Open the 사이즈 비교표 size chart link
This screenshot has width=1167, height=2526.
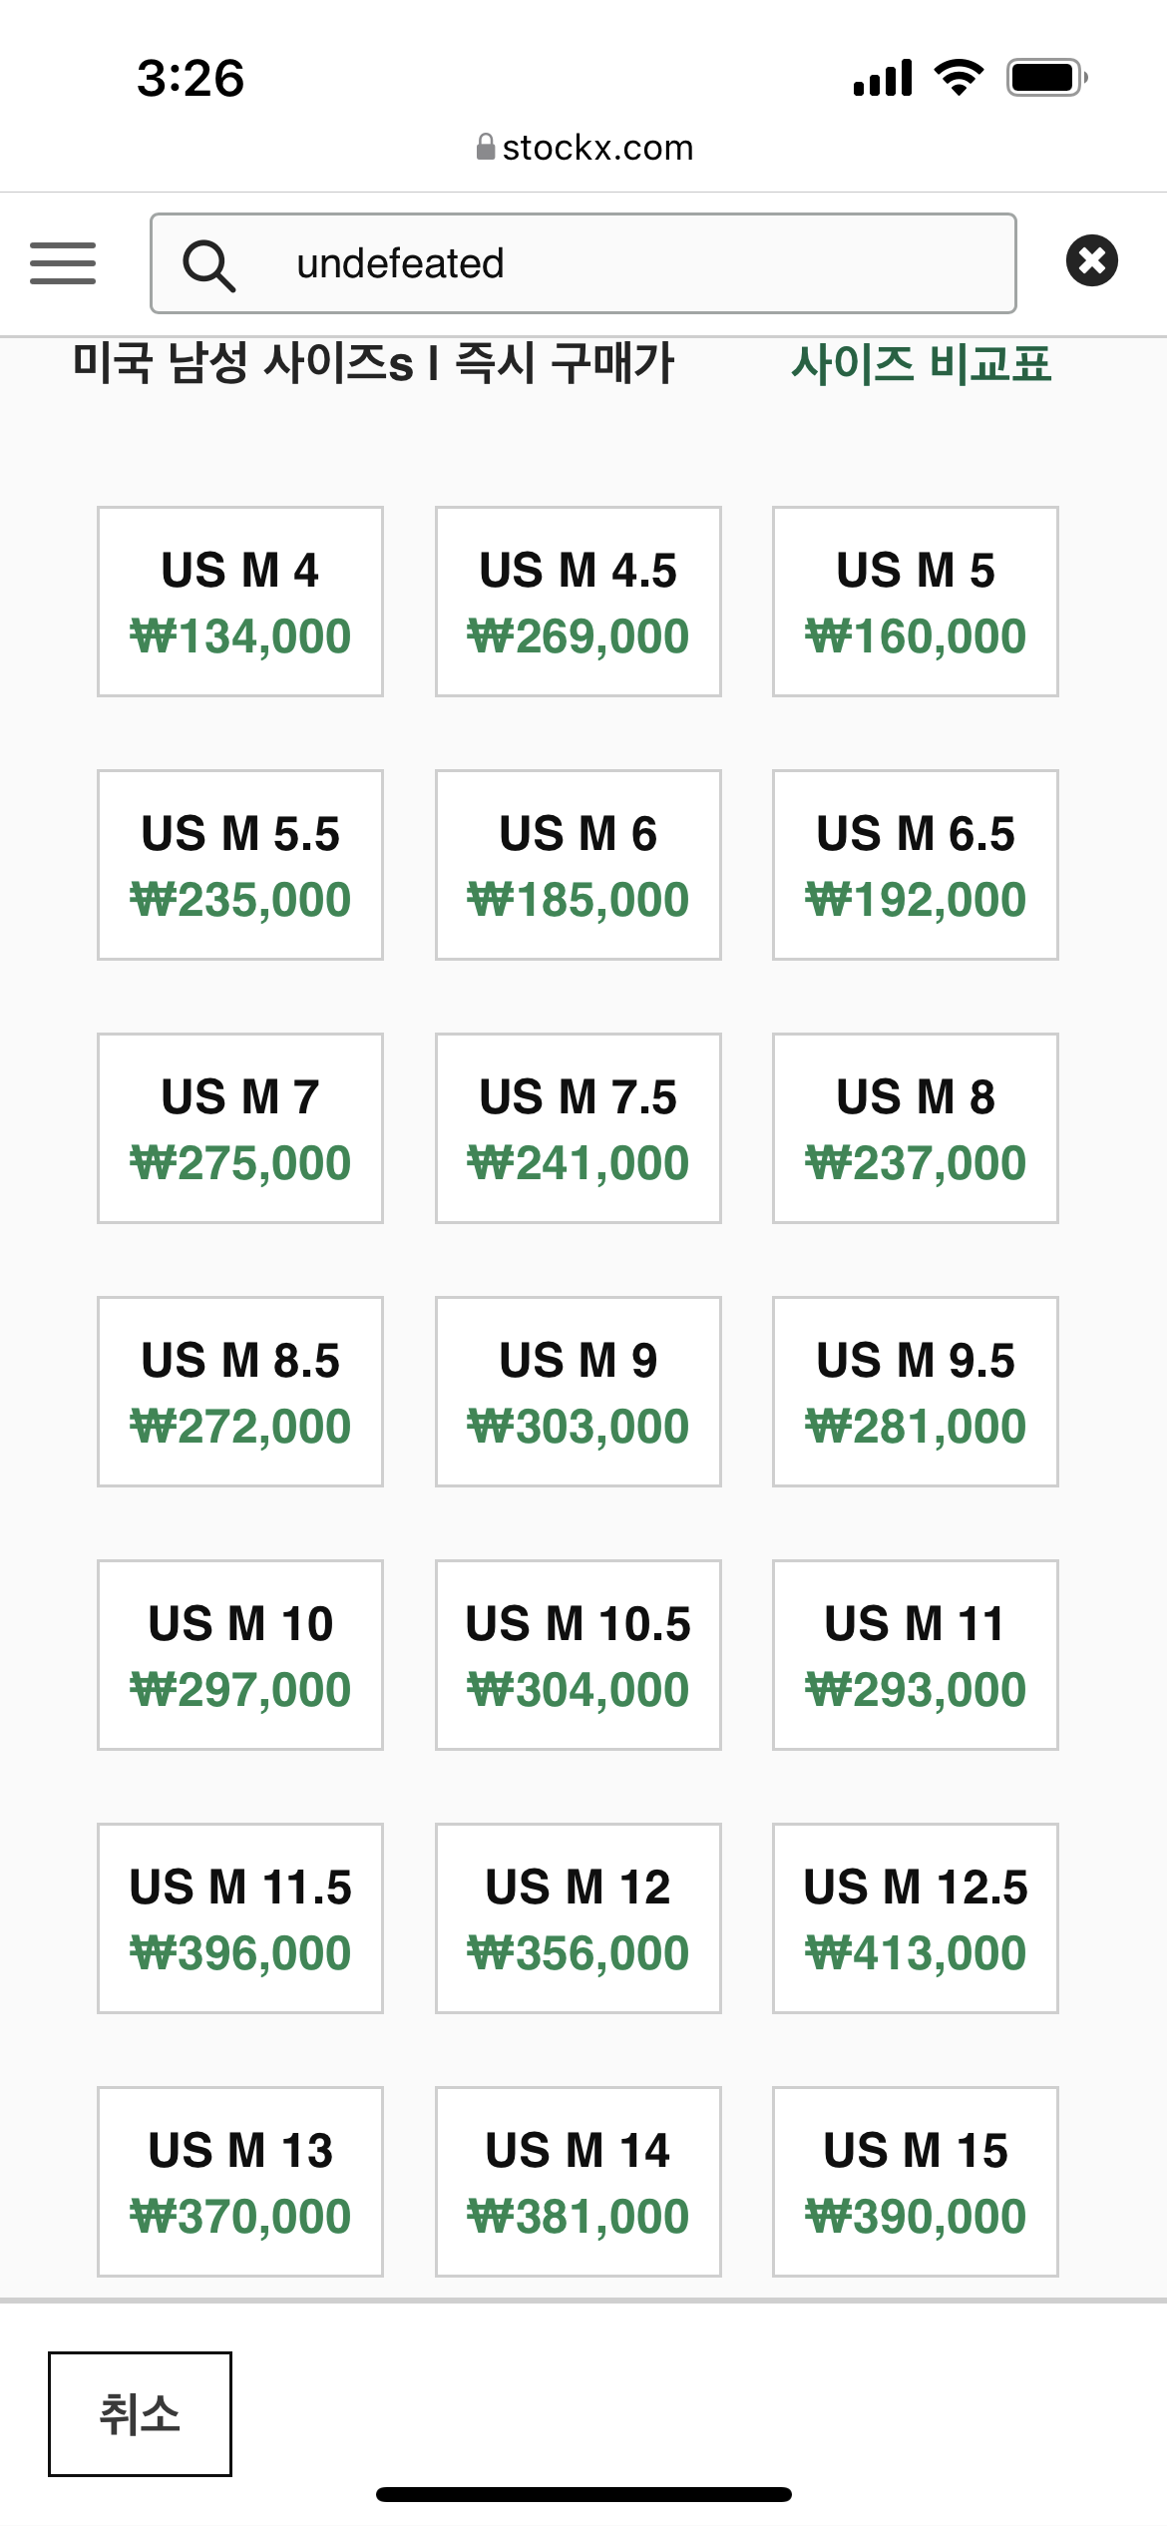(921, 364)
